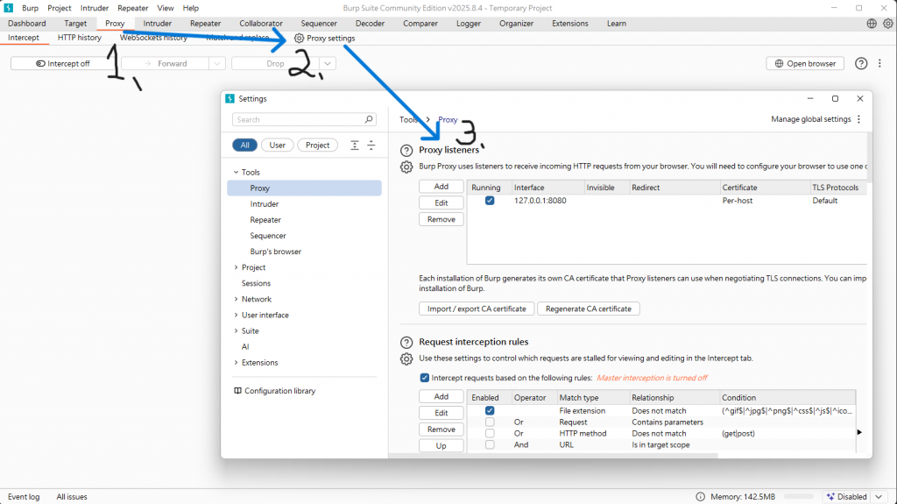This screenshot has width=897, height=504.
Task: Click Up button for interception rules
Action: pos(441,445)
